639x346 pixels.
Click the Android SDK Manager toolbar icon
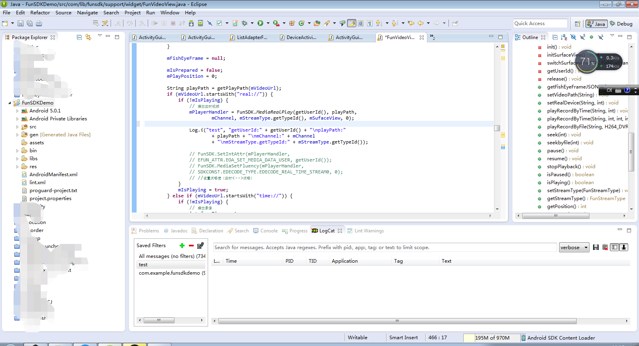tap(191, 24)
